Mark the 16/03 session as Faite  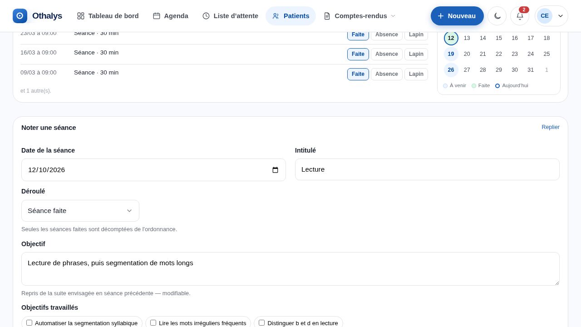point(358,54)
